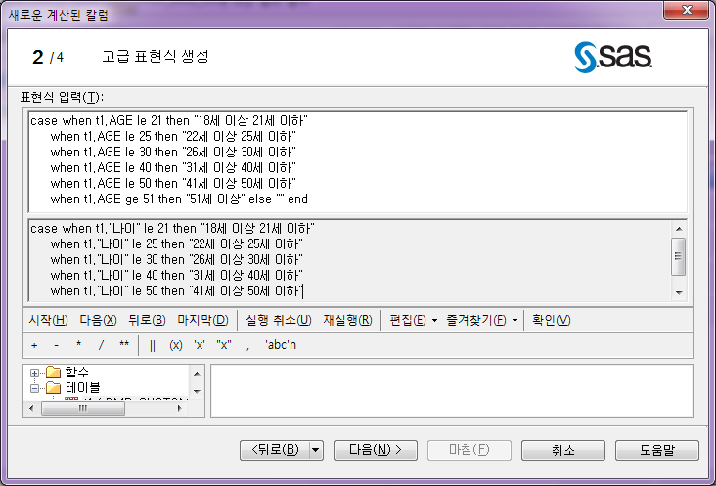Collapse the 테이블 tree node
The image size is (716, 486).
coord(34,389)
